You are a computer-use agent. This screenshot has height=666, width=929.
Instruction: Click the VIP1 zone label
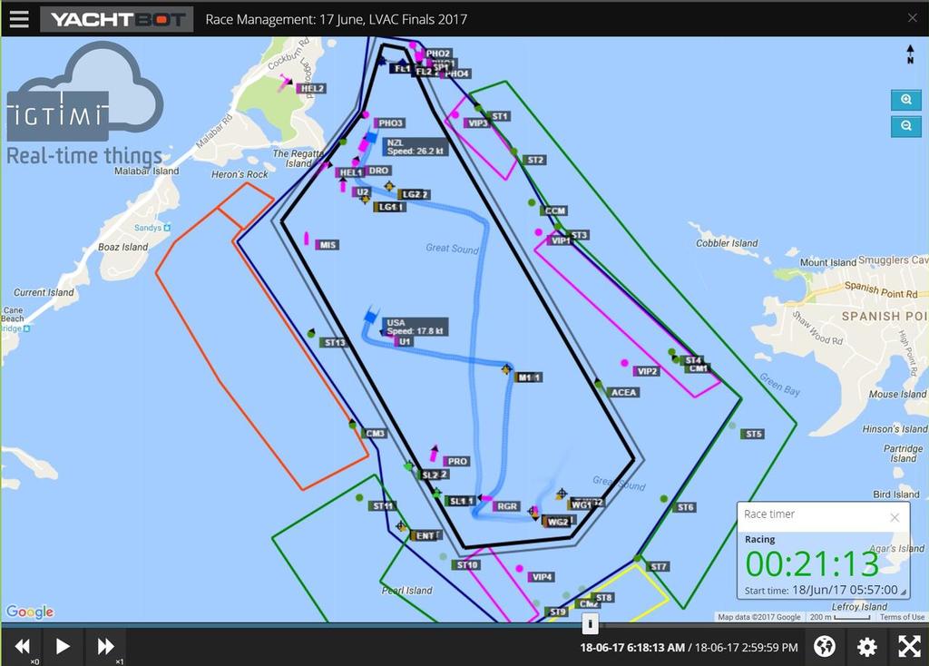(560, 241)
